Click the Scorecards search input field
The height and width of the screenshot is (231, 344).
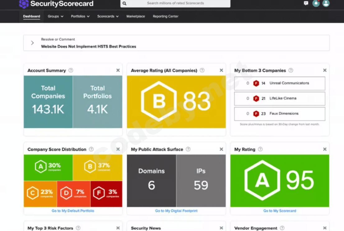click(175, 3)
